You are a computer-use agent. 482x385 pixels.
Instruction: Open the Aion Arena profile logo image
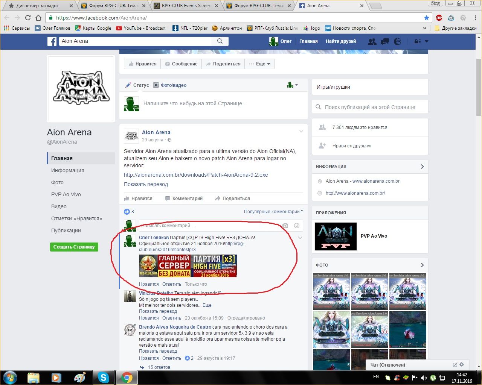(x=81, y=89)
